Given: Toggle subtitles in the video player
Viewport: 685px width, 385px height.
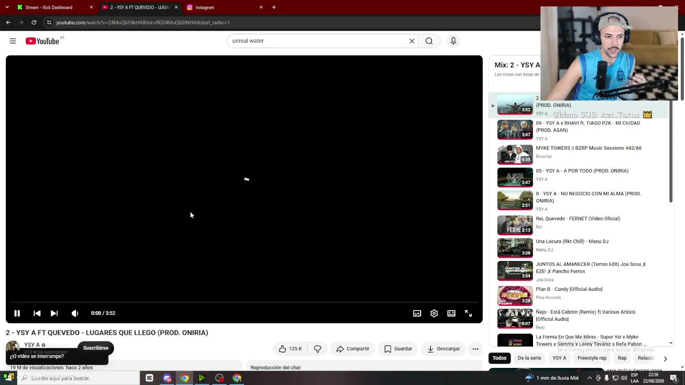Looking at the screenshot, I should [x=417, y=313].
